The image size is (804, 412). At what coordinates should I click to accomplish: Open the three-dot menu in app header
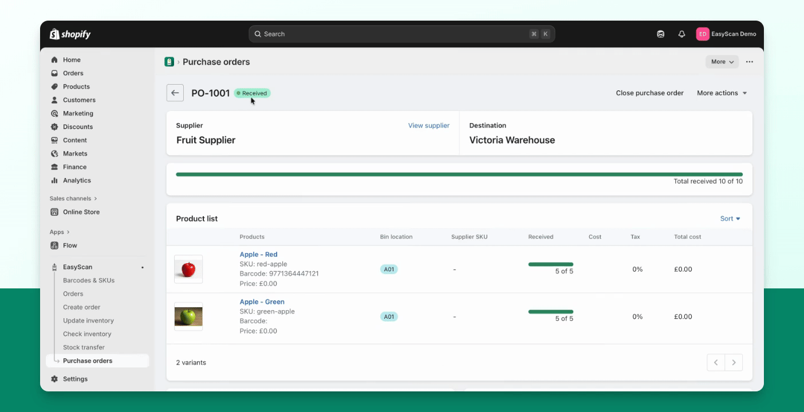pos(750,62)
